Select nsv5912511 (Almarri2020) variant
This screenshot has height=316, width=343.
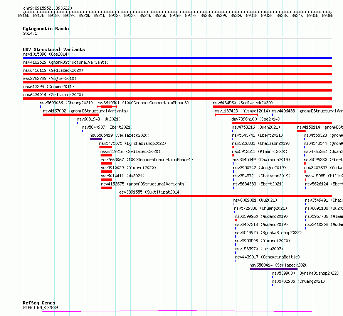[x=260, y=151]
